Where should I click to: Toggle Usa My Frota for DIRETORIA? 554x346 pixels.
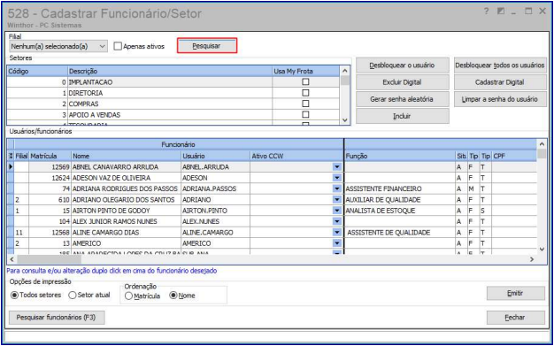(305, 93)
